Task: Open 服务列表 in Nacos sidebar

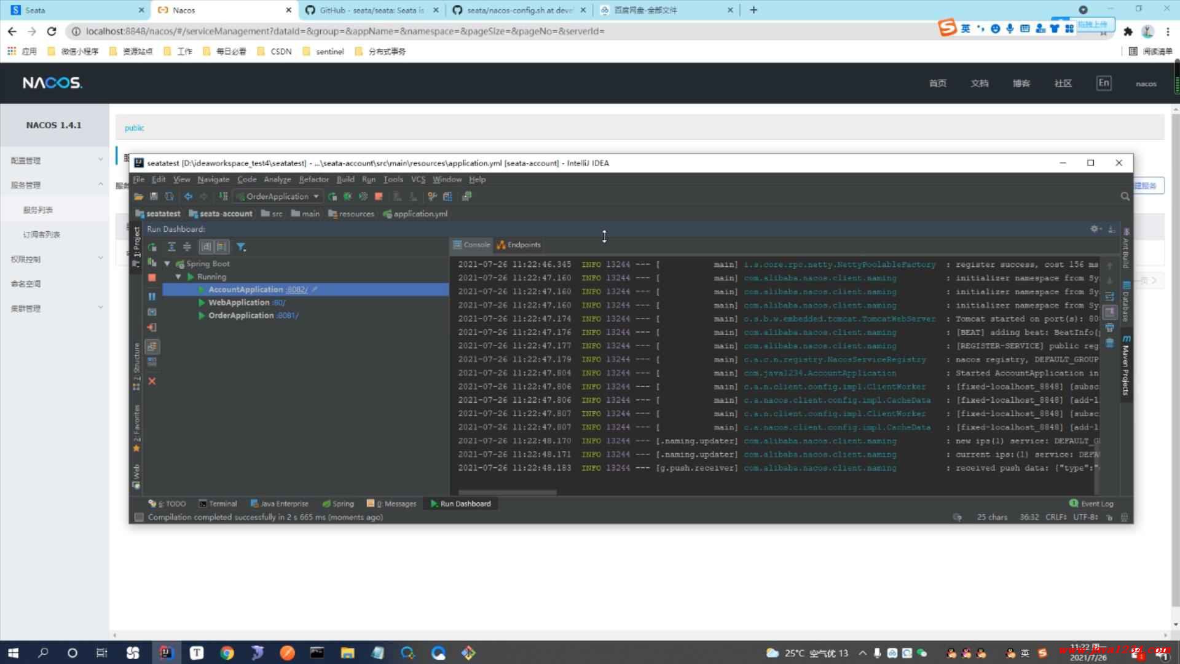Action: coord(38,210)
